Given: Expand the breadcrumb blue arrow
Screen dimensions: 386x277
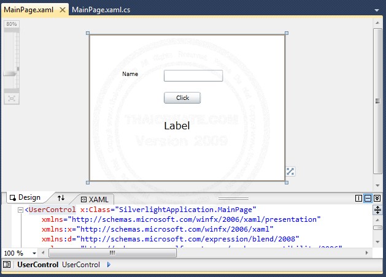Looking at the screenshot, I should coord(109,265).
